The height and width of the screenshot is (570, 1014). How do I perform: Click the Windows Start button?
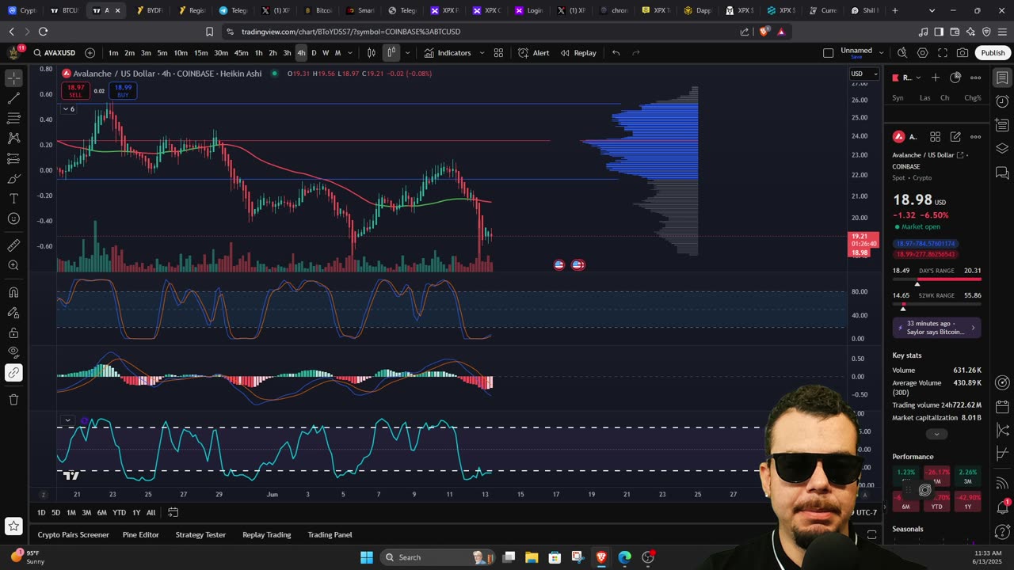pyautogui.click(x=367, y=557)
